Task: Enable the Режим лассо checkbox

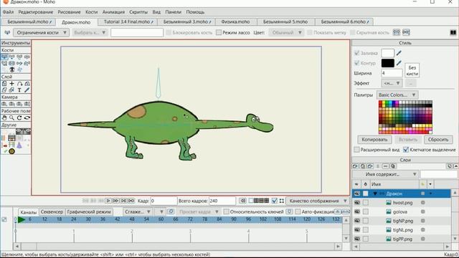Action: (218, 32)
